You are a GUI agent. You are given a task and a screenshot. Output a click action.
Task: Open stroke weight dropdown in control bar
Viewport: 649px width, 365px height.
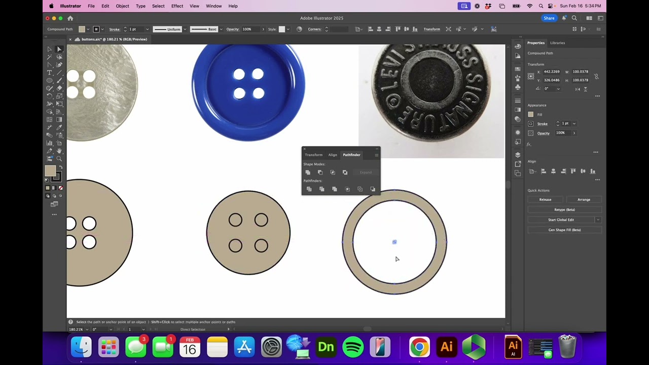tap(148, 29)
